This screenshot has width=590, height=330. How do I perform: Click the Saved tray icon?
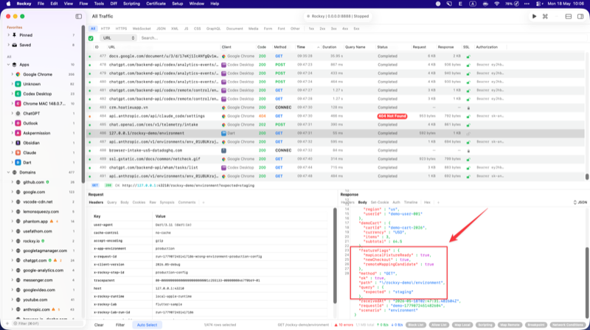(14, 45)
